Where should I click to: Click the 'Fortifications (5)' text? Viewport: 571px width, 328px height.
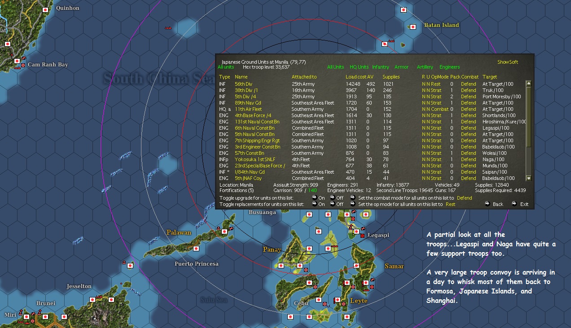tap(236, 191)
